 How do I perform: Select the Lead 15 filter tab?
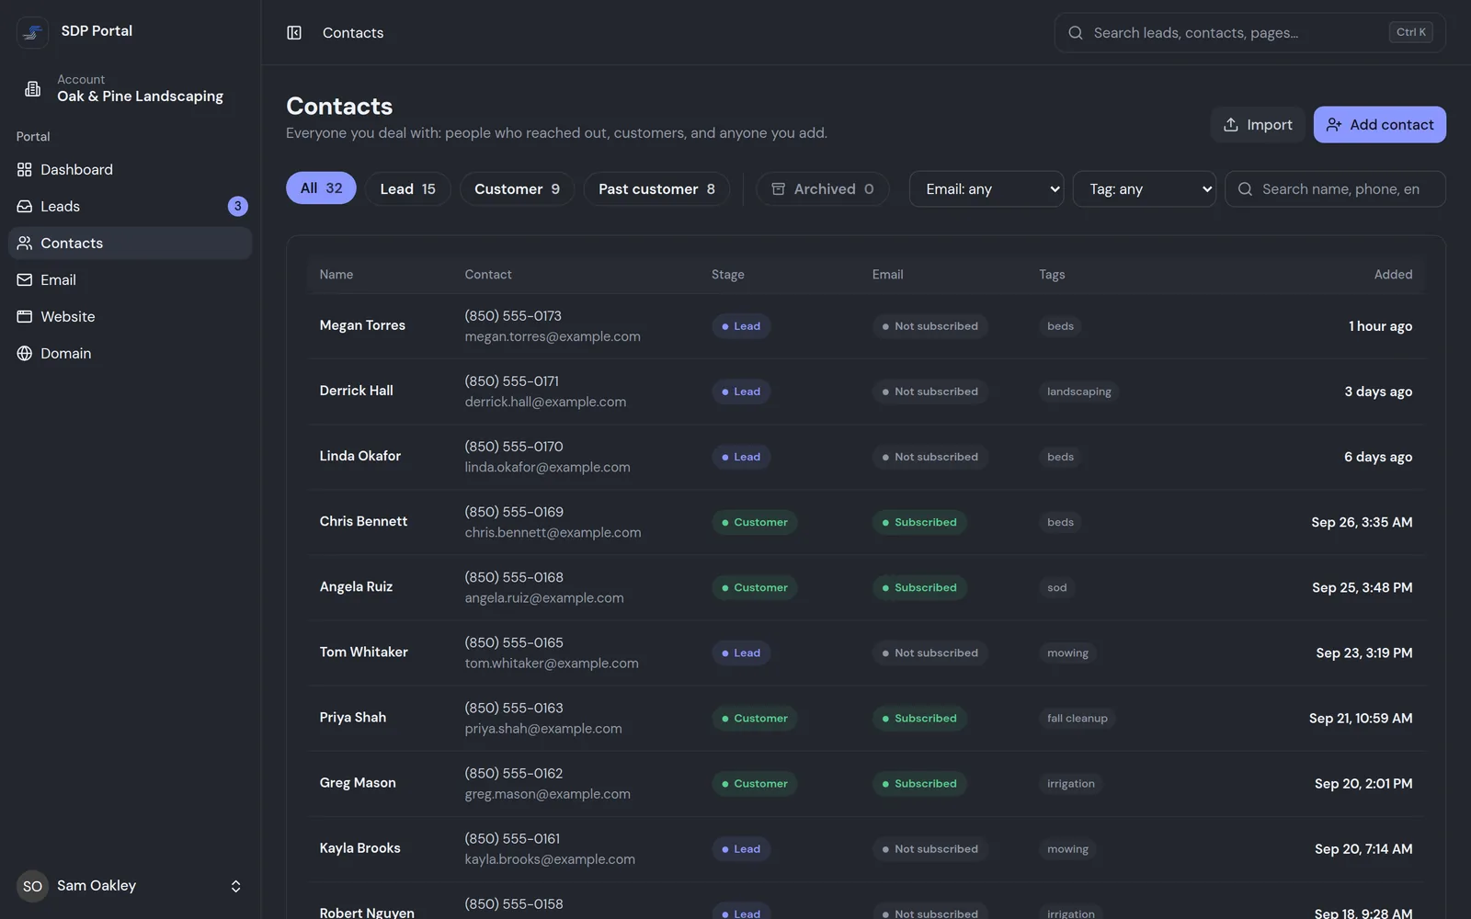coord(408,189)
